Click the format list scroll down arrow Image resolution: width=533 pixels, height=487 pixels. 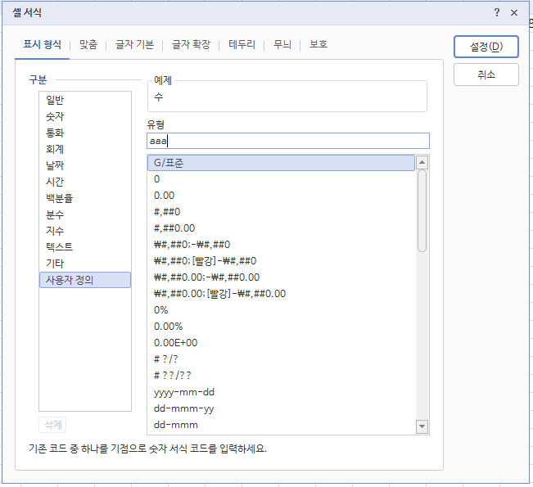(x=422, y=426)
